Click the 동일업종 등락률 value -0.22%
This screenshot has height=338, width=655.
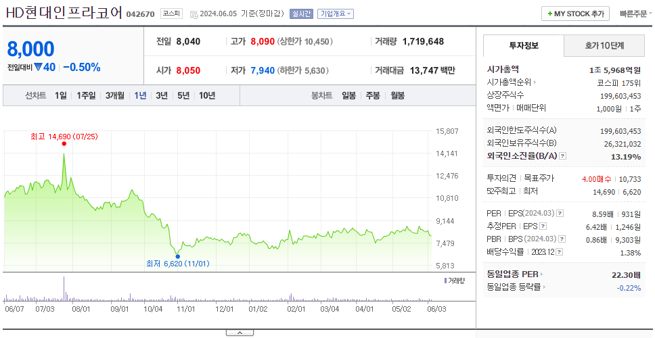click(x=629, y=287)
